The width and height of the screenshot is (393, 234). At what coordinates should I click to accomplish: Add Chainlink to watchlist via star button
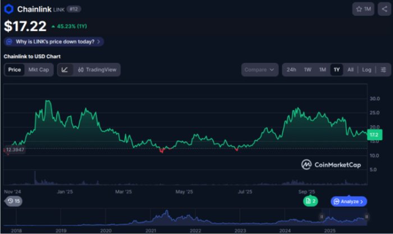pos(363,10)
